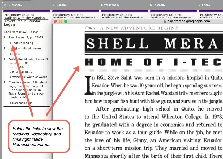The image size is (223, 159).
Task: Tick the 'Read the related research' checkbox
Action: (x=6, y=48)
